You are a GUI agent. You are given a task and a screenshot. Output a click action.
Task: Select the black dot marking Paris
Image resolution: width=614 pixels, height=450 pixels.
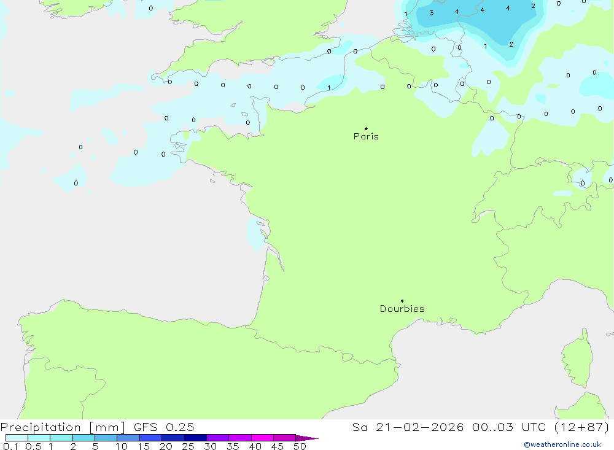pyautogui.click(x=366, y=128)
